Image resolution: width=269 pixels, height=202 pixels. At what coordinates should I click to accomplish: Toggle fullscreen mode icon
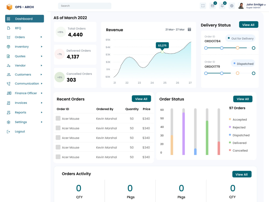pyautogui.click(x=203, y=6)
